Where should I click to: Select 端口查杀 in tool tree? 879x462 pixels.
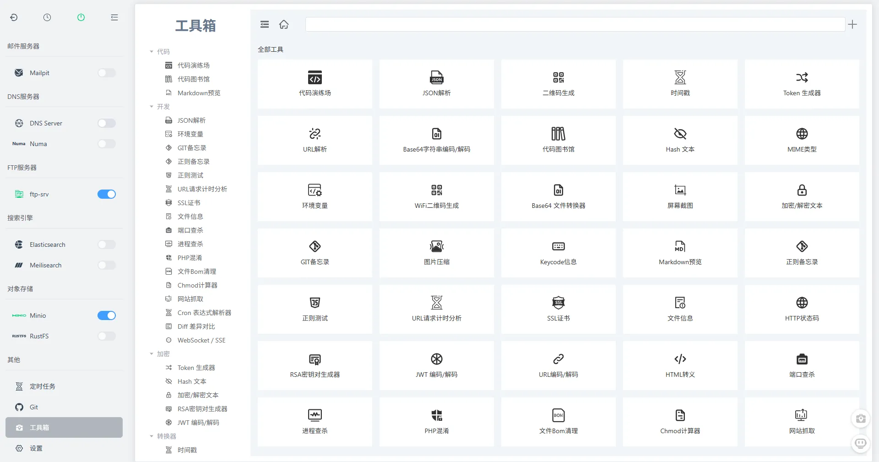(x=190, y=230)
